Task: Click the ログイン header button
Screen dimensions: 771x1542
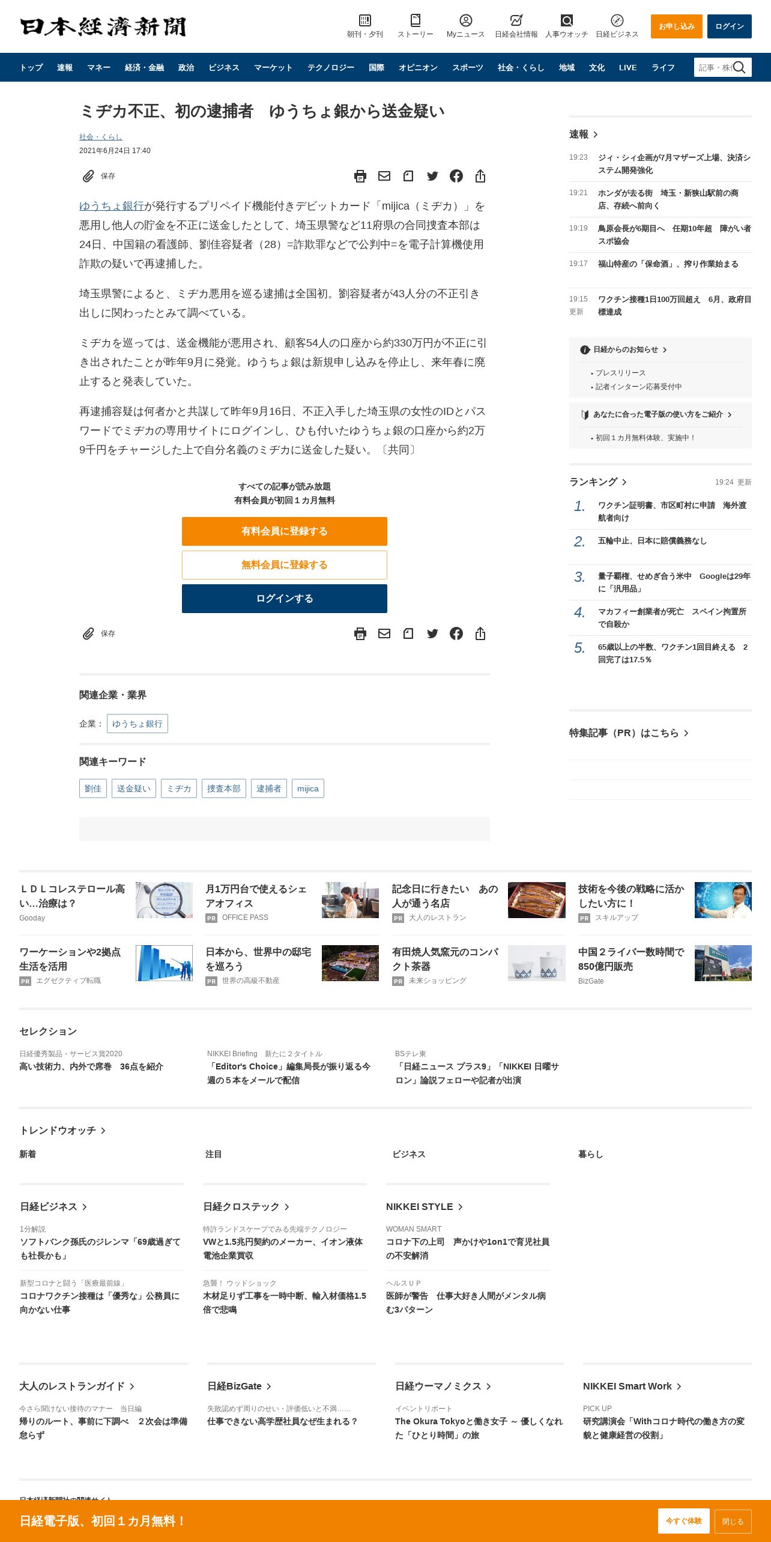Action: [x=730, y=26]
